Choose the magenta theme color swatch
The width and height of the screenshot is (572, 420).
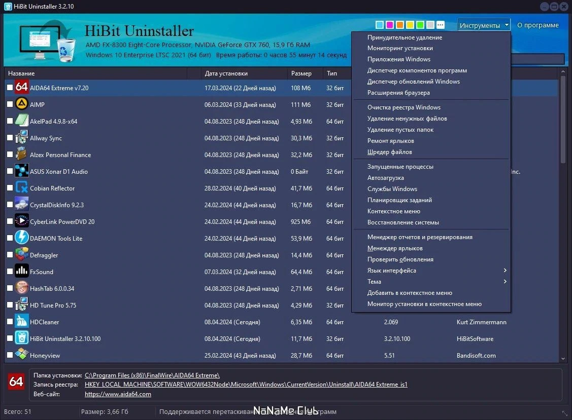tap(390, 25)
